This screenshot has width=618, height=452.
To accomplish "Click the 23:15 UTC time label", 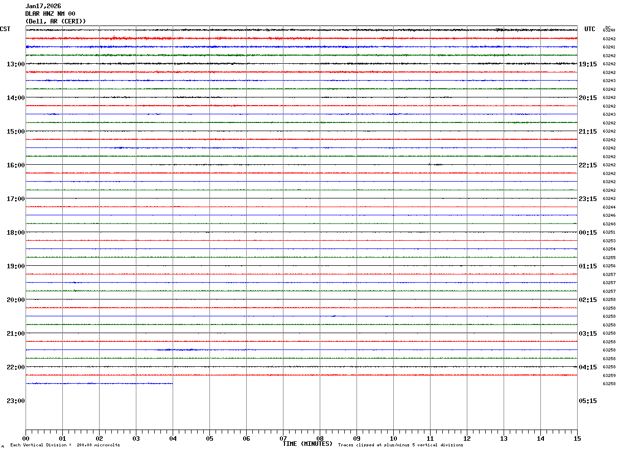I will point(588,199).
